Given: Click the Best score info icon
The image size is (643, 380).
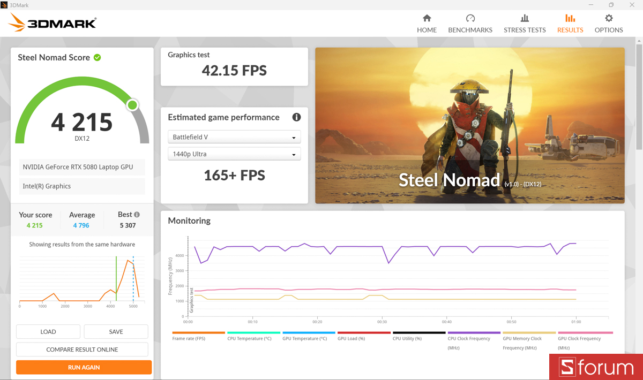Looking at the screenshot, I should click(x=137, y=215).
